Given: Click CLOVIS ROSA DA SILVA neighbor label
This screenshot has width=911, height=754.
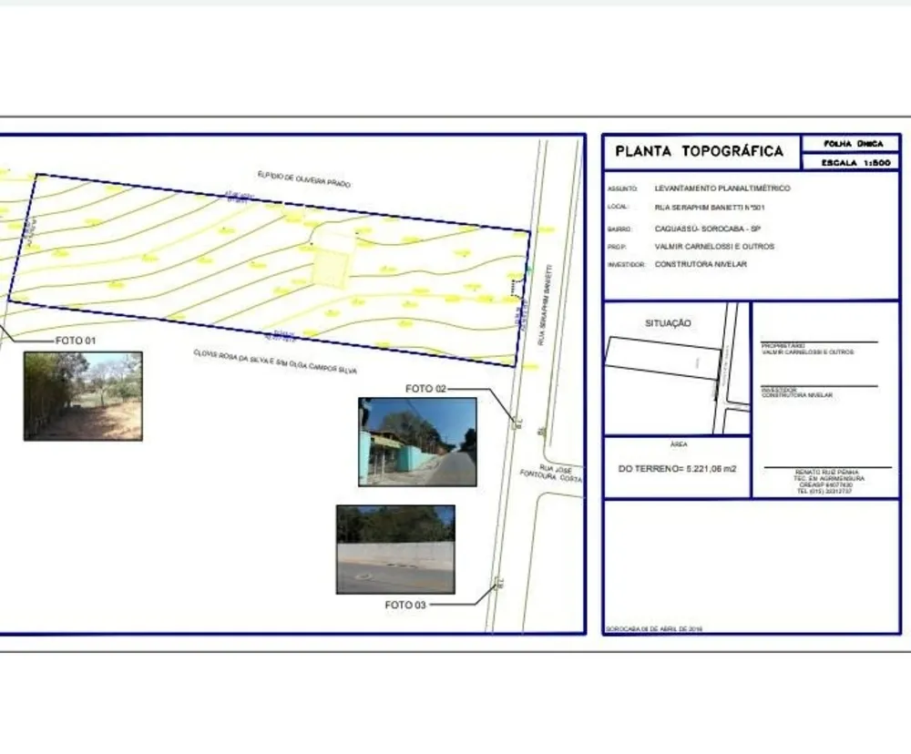Looking at the screenshot, I should tap(275, 362).
